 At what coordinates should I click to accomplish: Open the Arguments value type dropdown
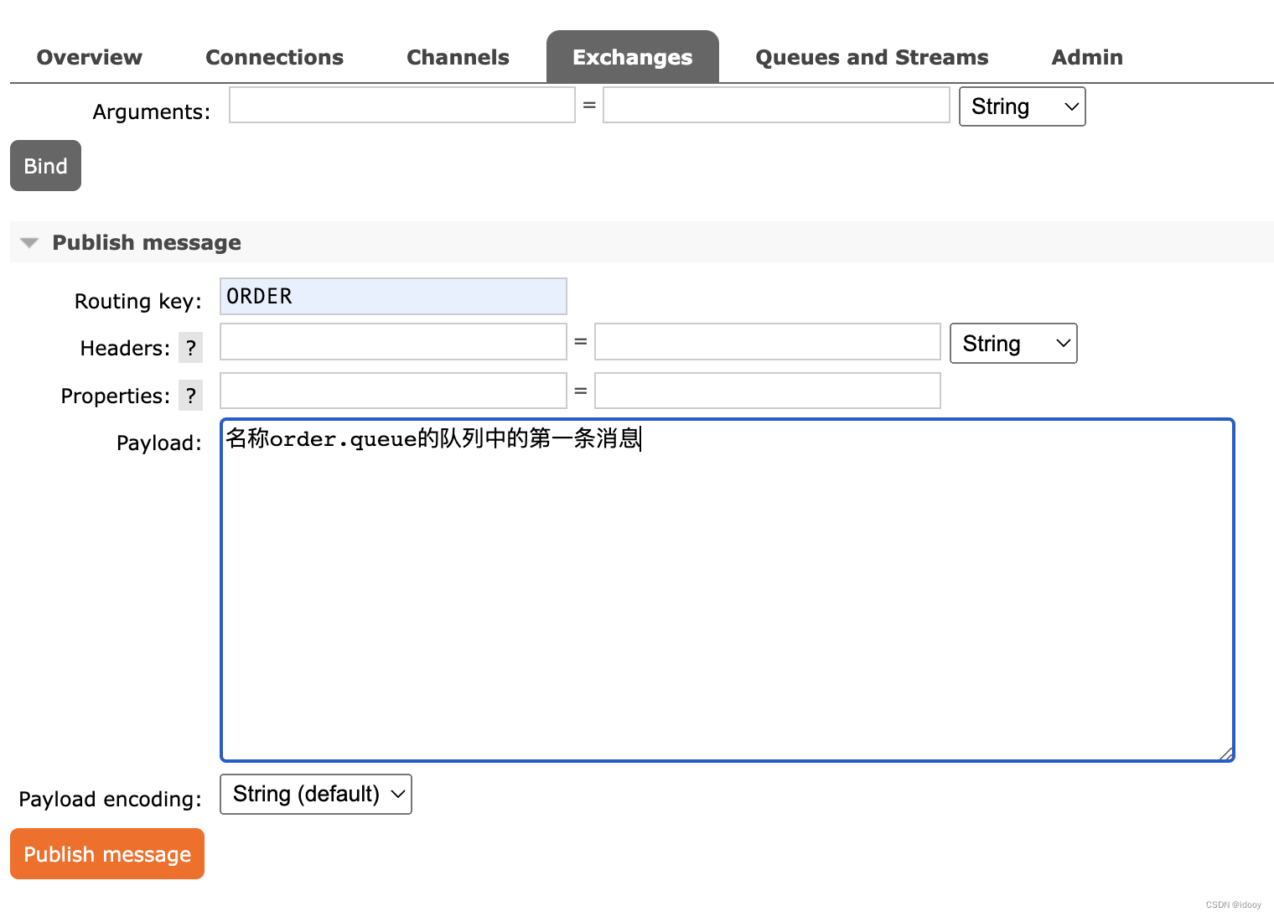click(1022, 106)
